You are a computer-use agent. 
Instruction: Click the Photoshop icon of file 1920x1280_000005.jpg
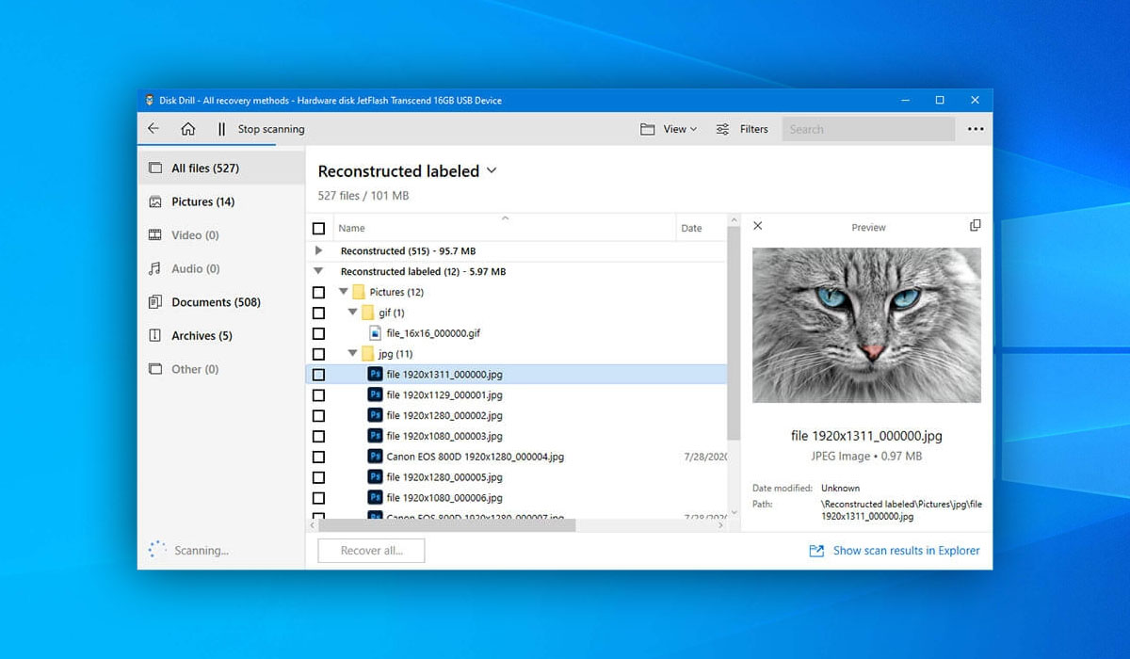[x=375, y=477]
